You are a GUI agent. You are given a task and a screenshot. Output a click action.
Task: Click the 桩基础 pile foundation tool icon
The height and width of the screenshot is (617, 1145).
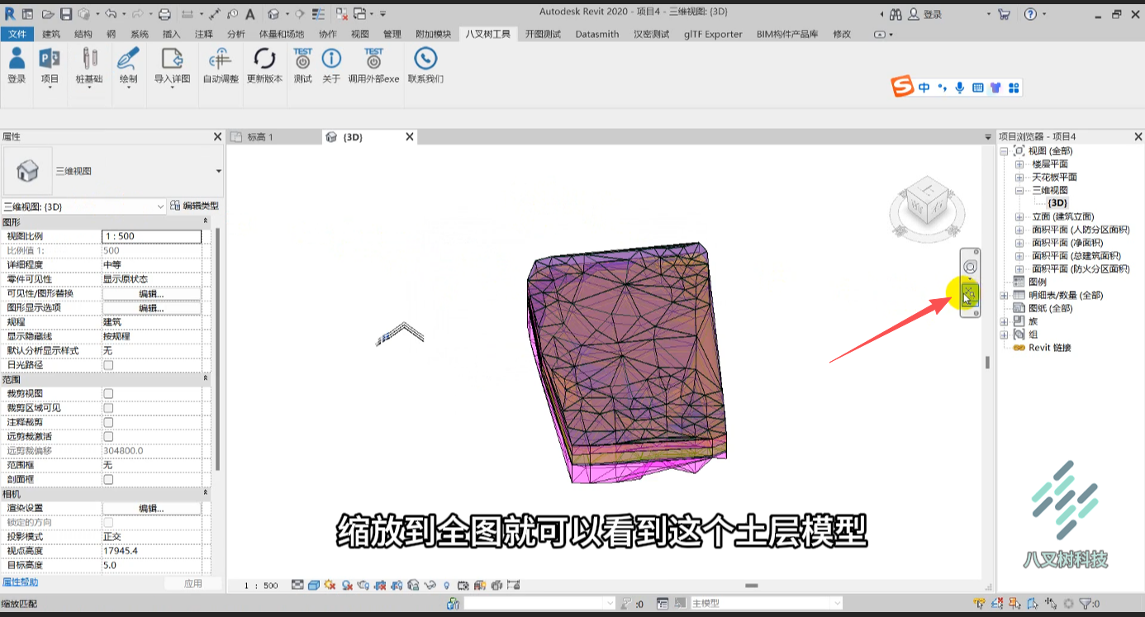pyautogui.click(x=89, y=58)
